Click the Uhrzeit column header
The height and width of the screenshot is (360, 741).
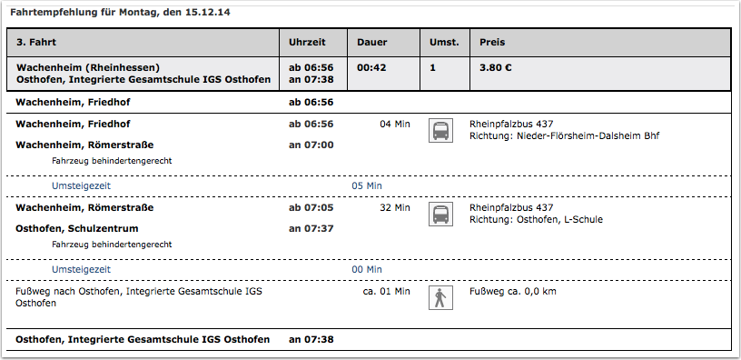coord(313,43)
